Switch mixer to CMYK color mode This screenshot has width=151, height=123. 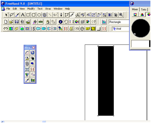pos(135,15)
